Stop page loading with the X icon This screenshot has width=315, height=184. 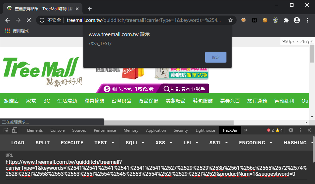(x=29, y=20)
